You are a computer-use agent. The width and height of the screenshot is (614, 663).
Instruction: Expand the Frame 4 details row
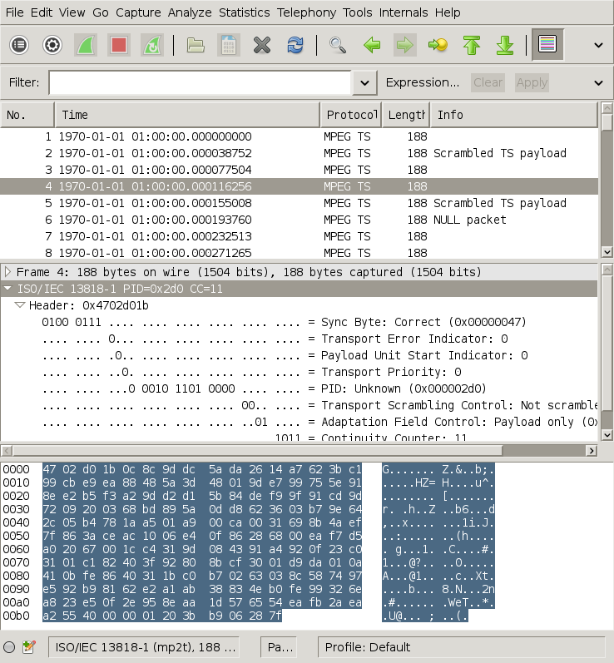(x=8, y=272)
